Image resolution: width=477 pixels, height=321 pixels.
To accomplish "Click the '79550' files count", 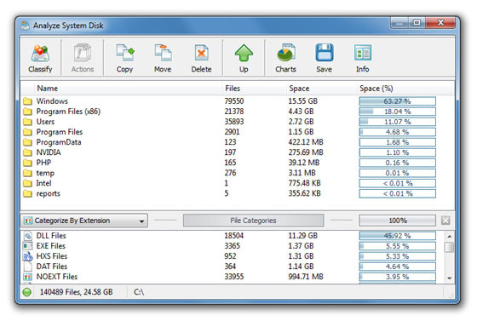I will 234,101.
